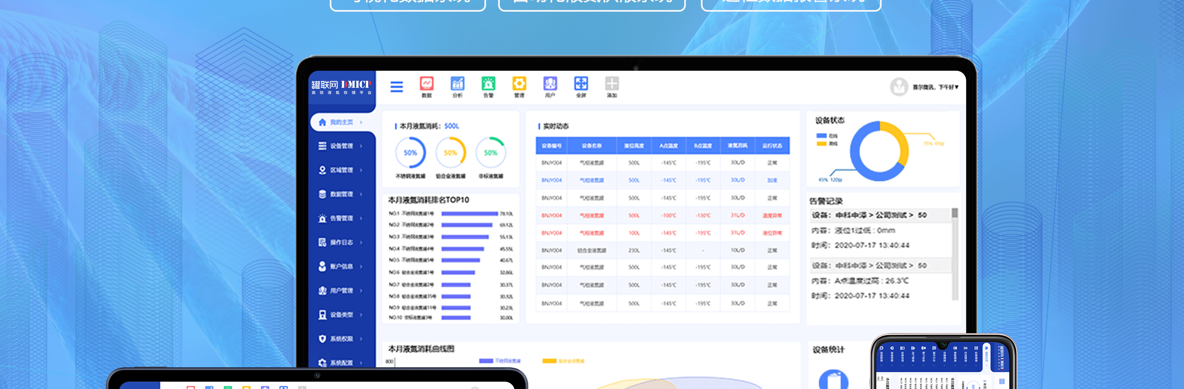Viewport: 1184px width, 389px height.
Task: Click the hamburger menu icon
Action: (x=396, y=87)
